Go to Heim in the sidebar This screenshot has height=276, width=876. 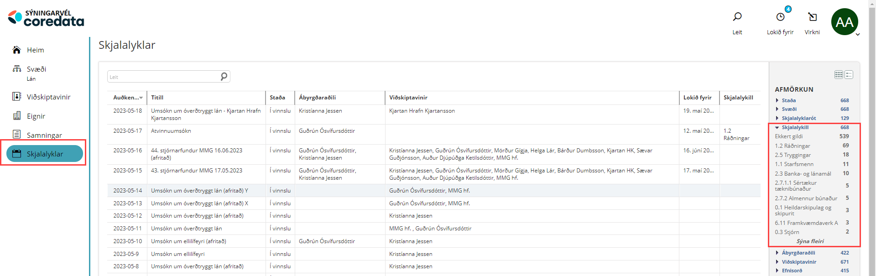click(35, 50)
